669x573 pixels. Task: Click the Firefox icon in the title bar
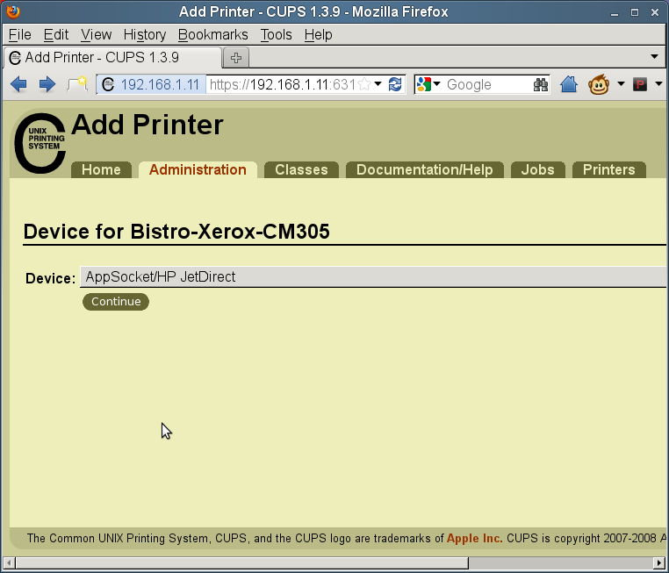pos(13,11)
